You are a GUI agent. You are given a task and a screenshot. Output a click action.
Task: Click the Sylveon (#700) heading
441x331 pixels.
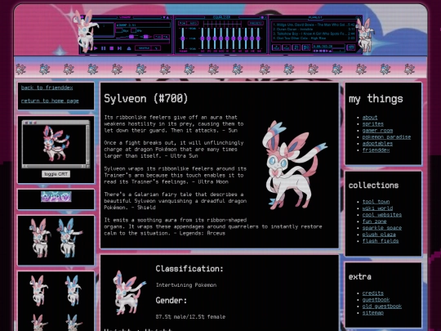pyautogui.click(x=146, y=99)
